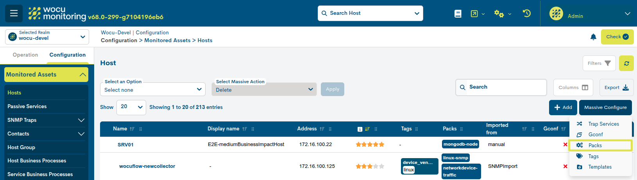637x180 pixels.
Task: Sort by the Name column icon
Action: click(132, 129)
